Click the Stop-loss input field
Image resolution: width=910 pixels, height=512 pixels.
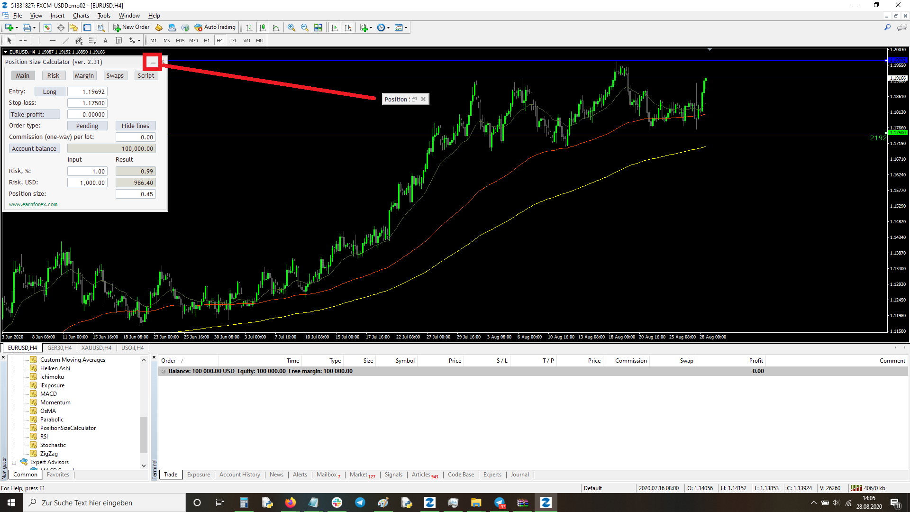tap(87, 103)
